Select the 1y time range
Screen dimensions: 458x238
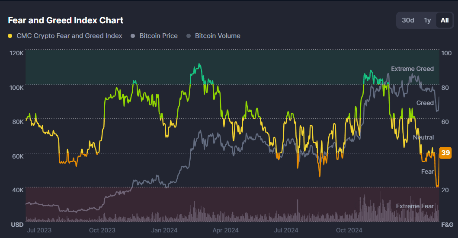click(427, 20)
